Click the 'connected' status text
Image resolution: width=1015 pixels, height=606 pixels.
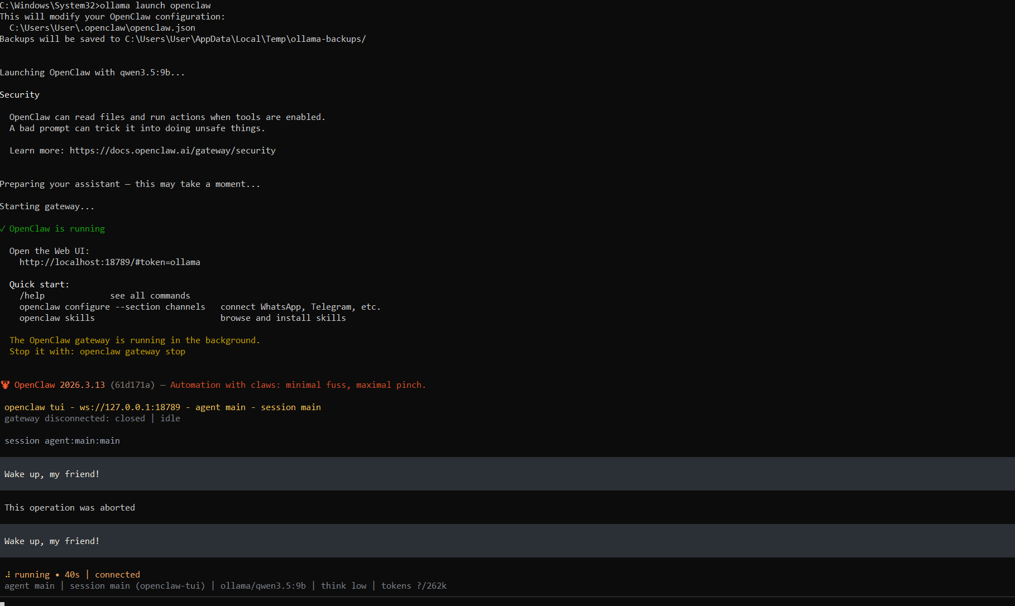(x=117, y=575)
